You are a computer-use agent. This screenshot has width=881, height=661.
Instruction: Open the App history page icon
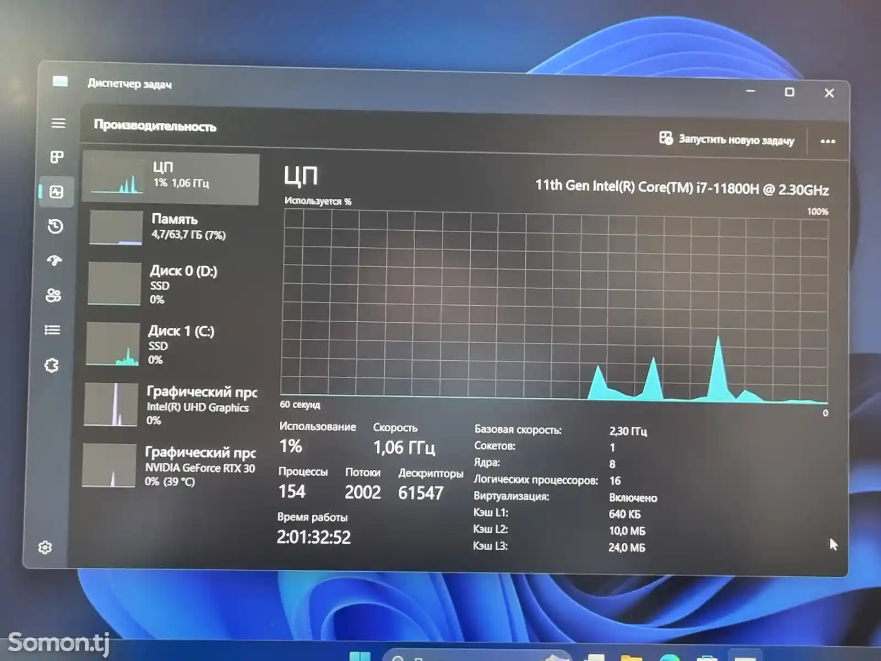point(56,226)
